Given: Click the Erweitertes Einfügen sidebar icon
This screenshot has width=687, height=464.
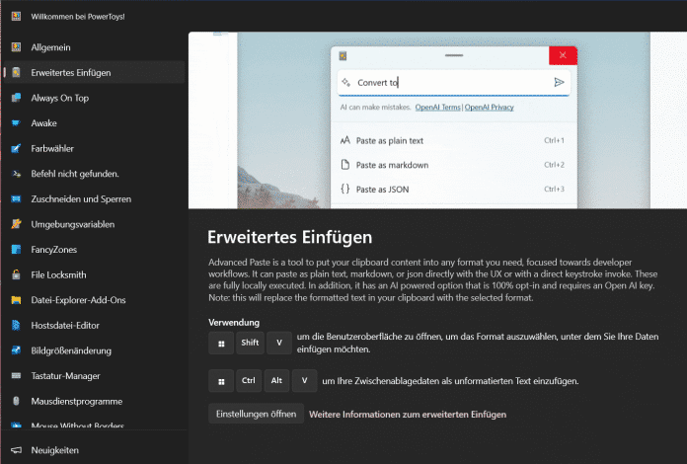Looking at the screenshot, I should pyautogui.click(x=16, y=72).
